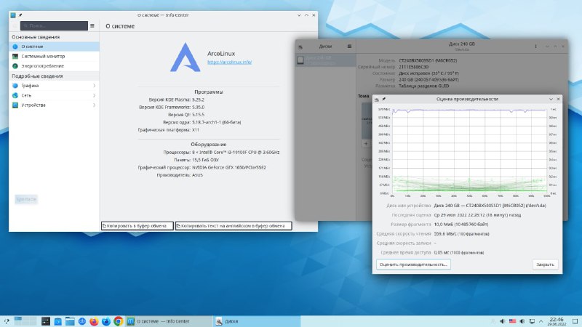Launch the blue media app in taskbar

click(58, 321)
